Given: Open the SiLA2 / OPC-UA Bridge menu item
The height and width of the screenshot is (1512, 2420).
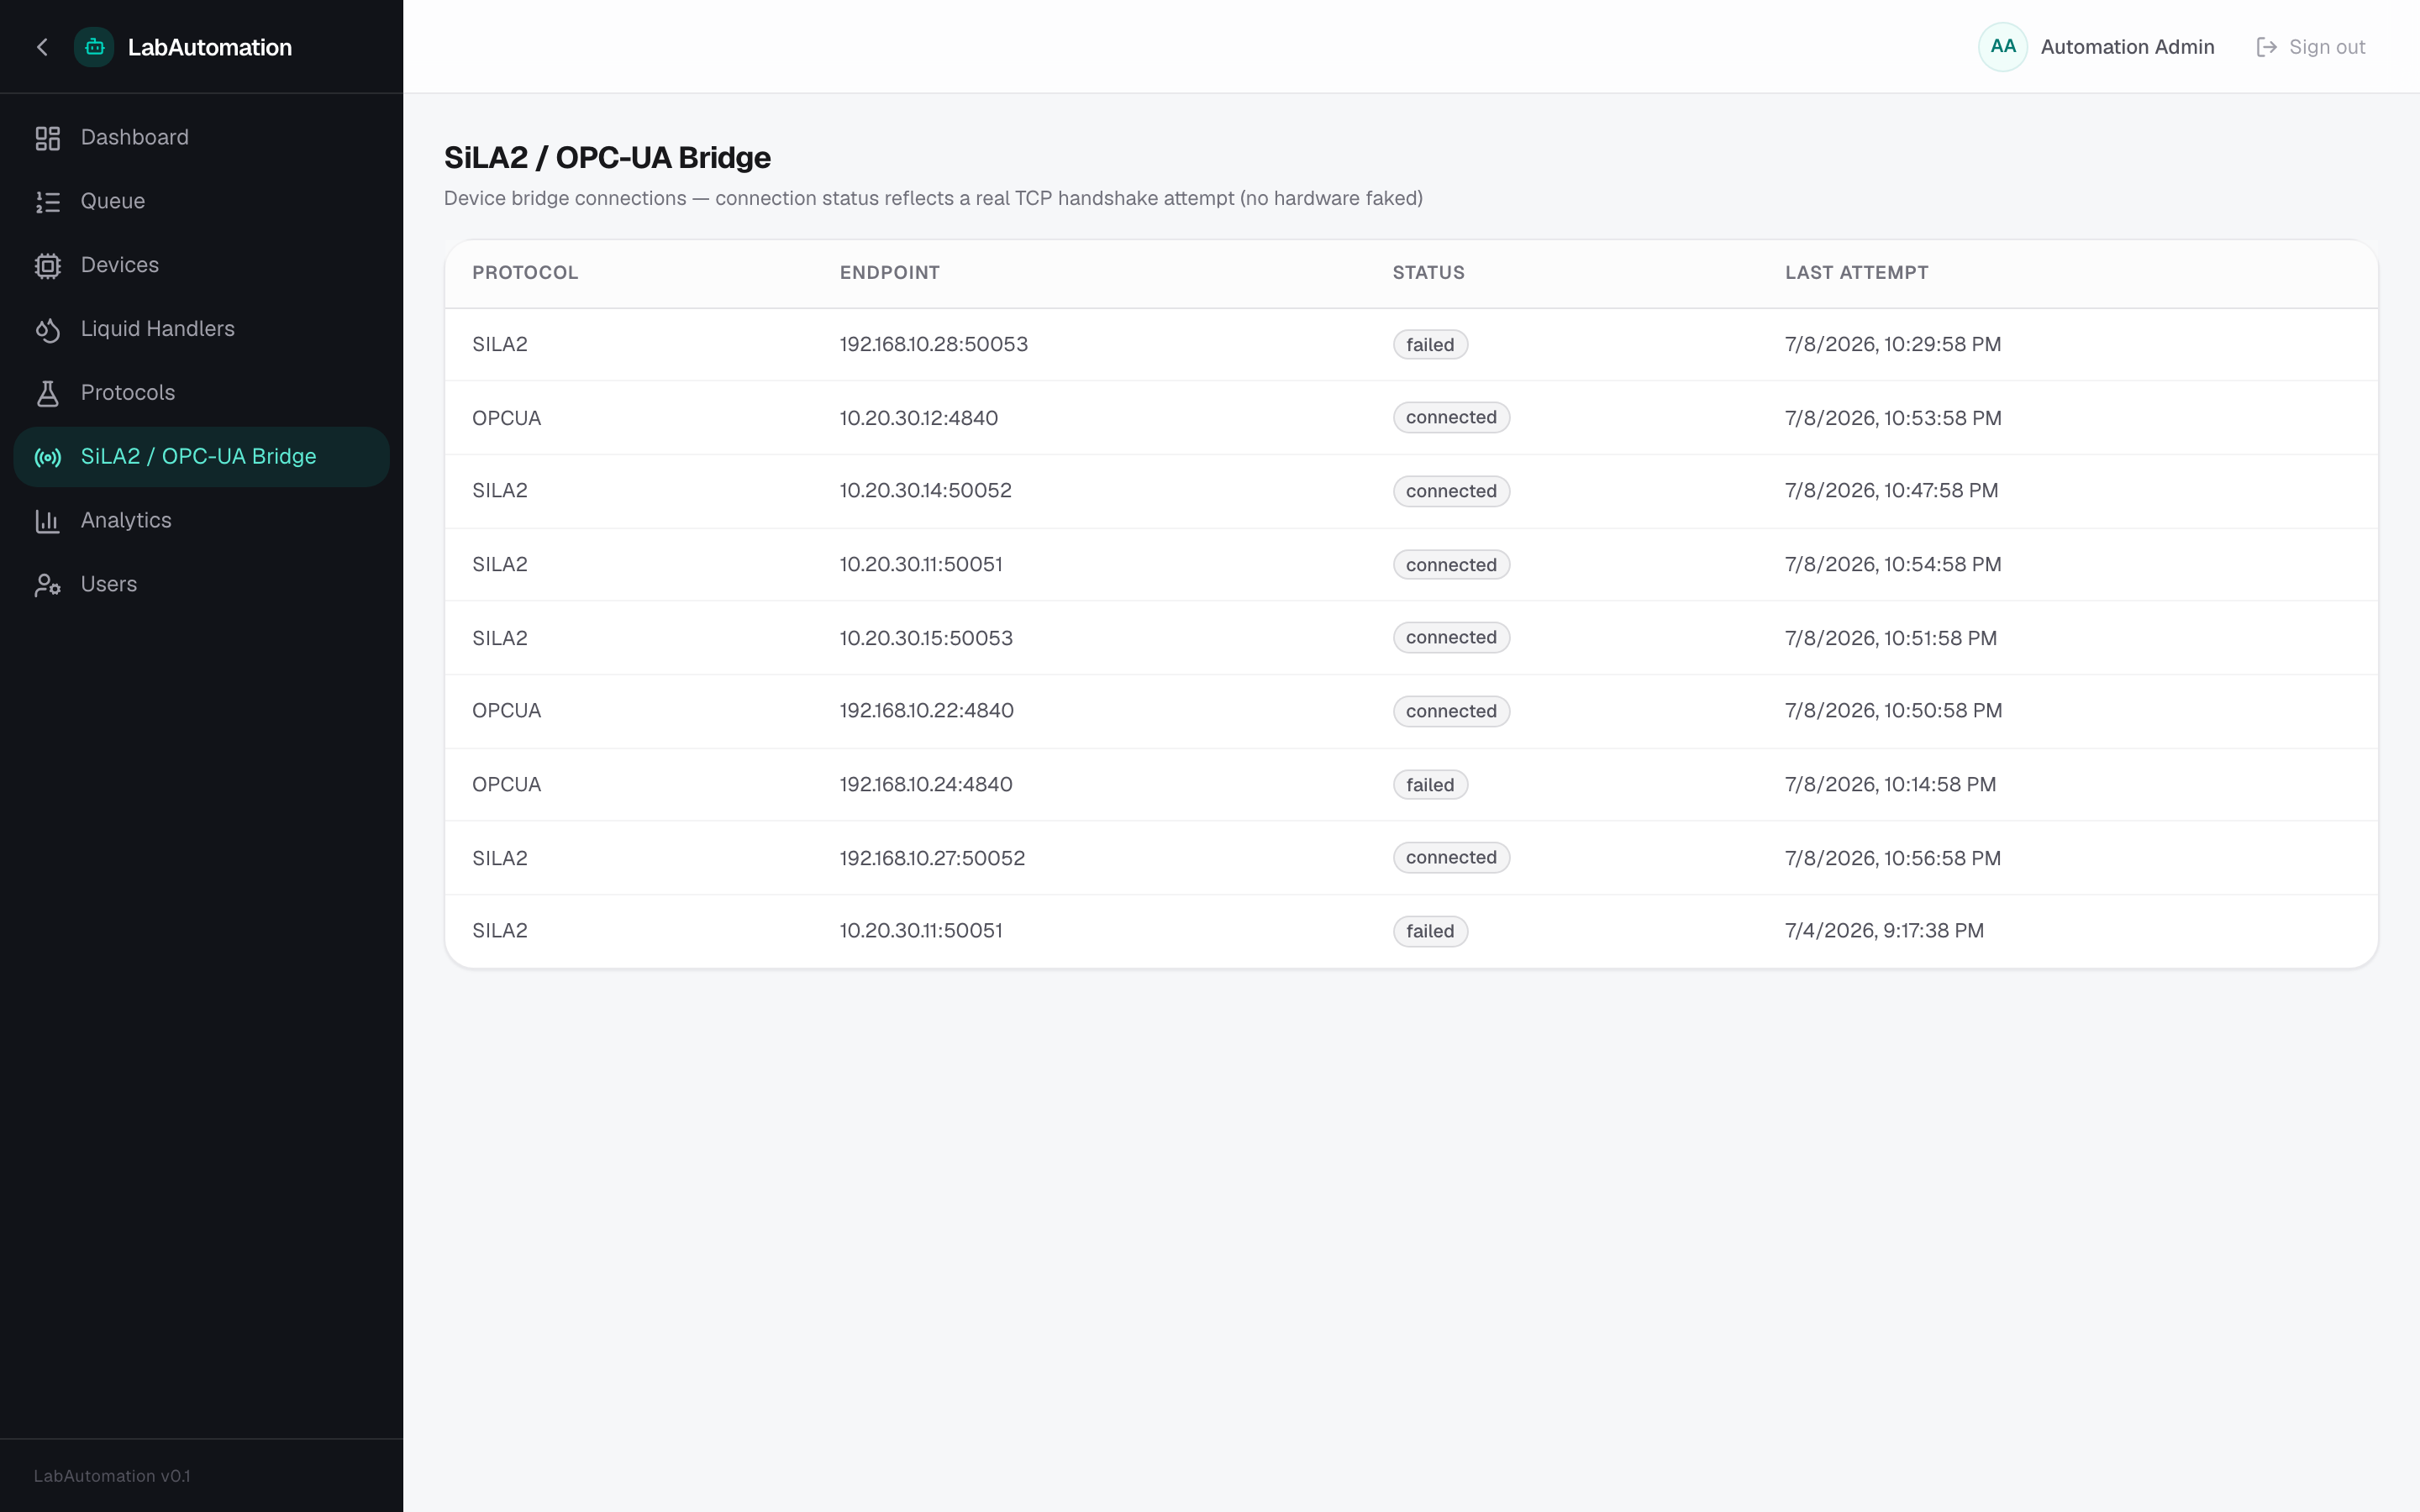Looking at the screenshot, I should tap(201, 457).
